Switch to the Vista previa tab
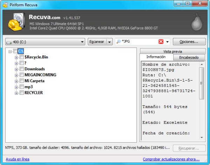 (173, 51)
